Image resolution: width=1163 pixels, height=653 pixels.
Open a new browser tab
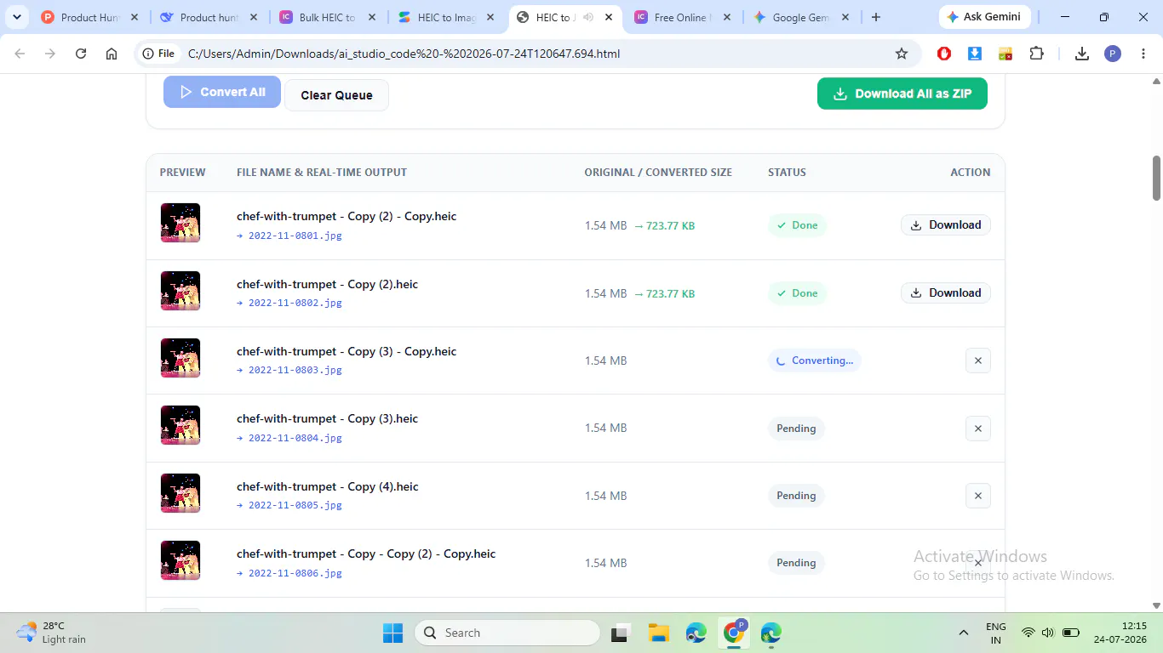pyautogui.click(x=876, y=17)
